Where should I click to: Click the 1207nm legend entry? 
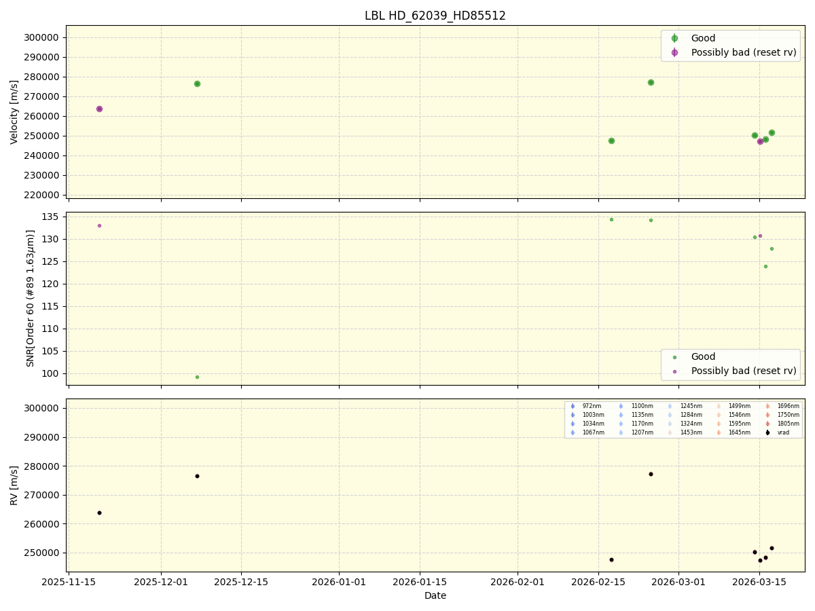(x=636, y=432)
